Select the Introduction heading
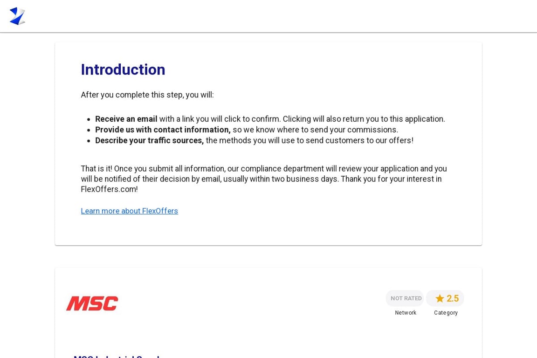 (x=123, y=69)
